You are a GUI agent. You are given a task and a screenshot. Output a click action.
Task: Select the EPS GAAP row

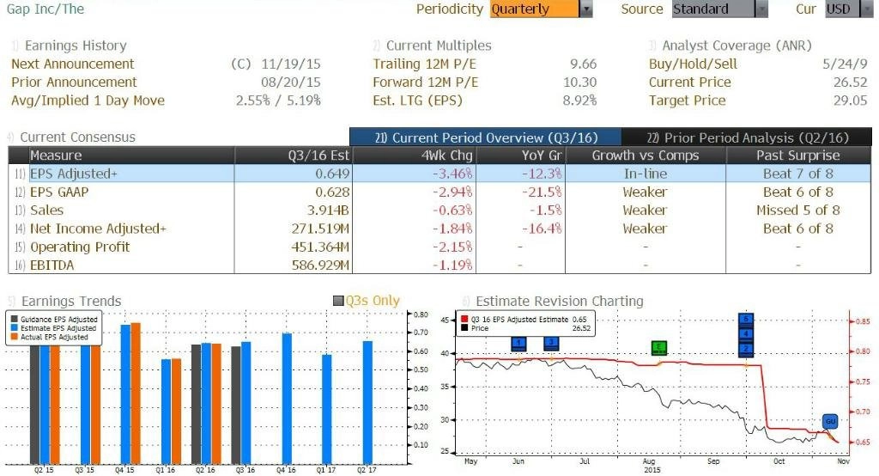(x=440, y=192)
